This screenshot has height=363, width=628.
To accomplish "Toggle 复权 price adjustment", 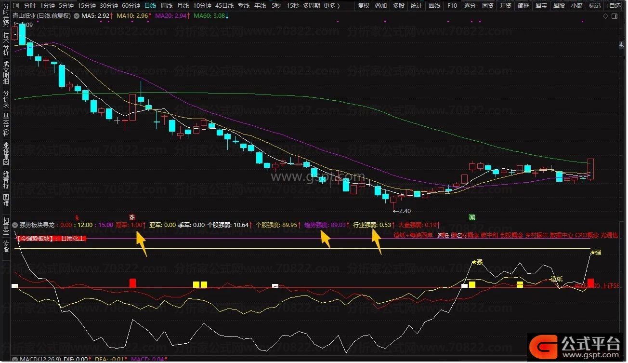I will pos(364,6).
